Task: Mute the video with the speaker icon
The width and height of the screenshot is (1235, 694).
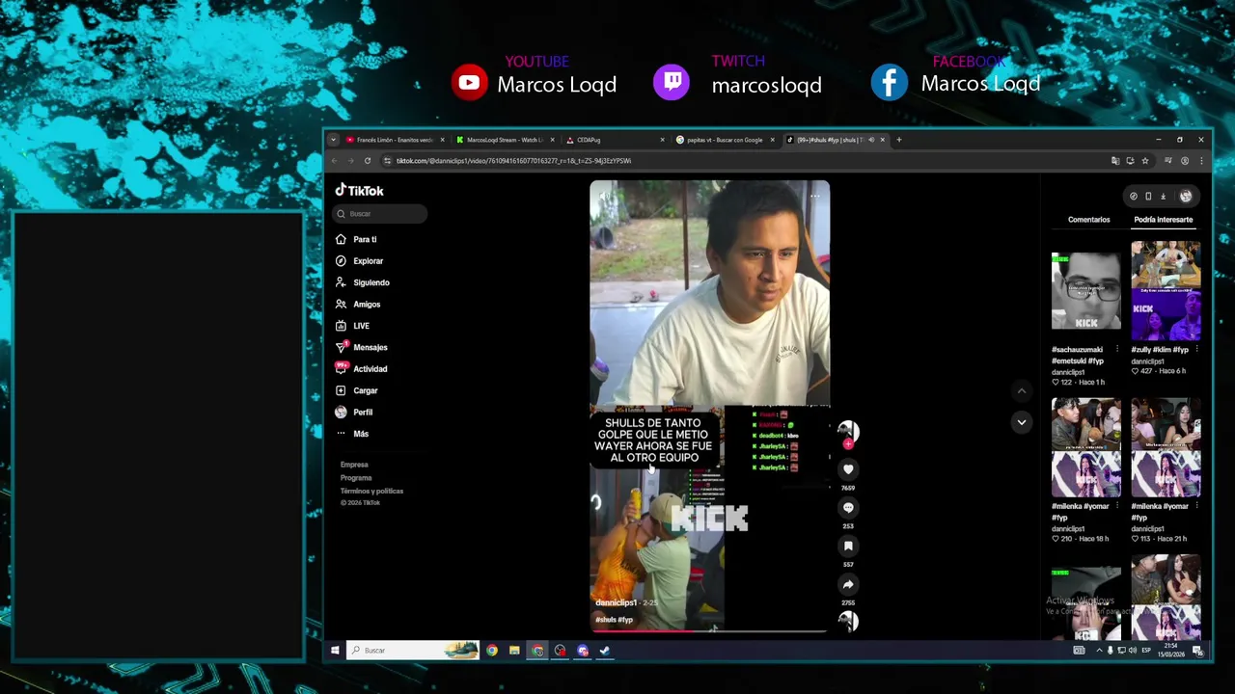Action: pos(605,196)
